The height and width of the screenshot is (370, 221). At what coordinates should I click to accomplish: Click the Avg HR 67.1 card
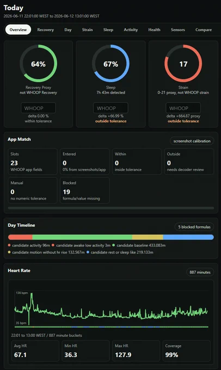coord(35,350)
